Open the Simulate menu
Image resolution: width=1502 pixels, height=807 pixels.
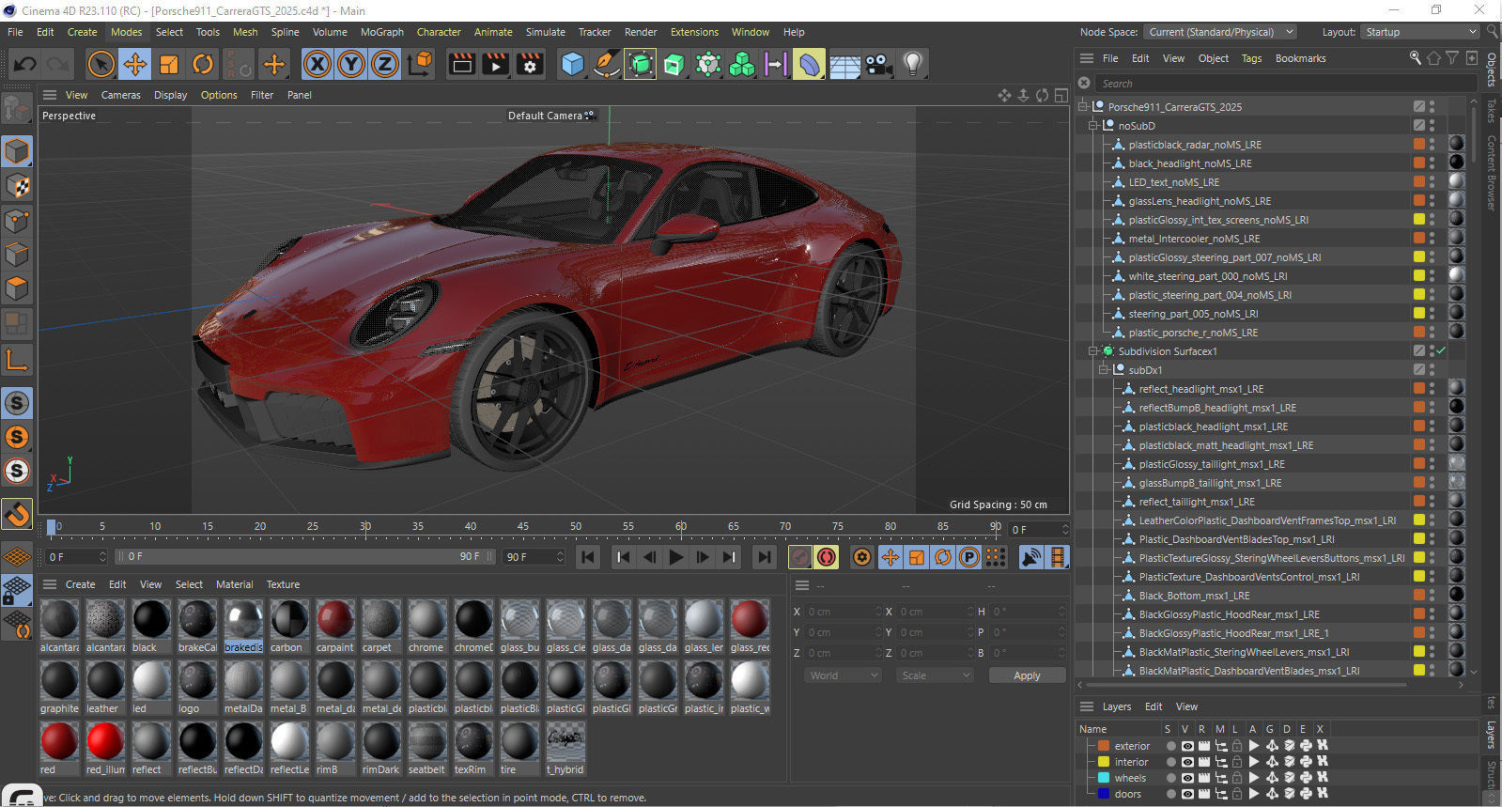[x=546, y=32]
